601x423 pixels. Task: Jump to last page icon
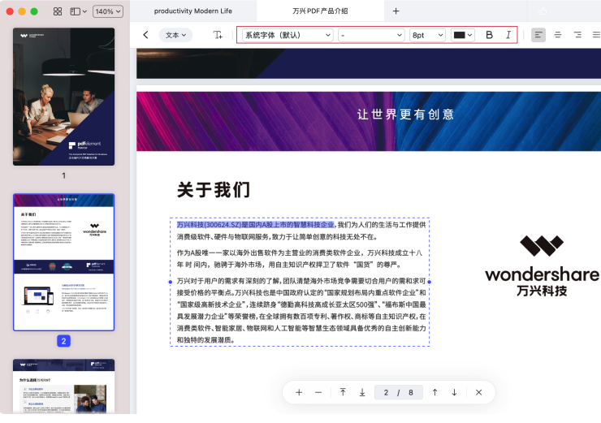coord(362,392)
